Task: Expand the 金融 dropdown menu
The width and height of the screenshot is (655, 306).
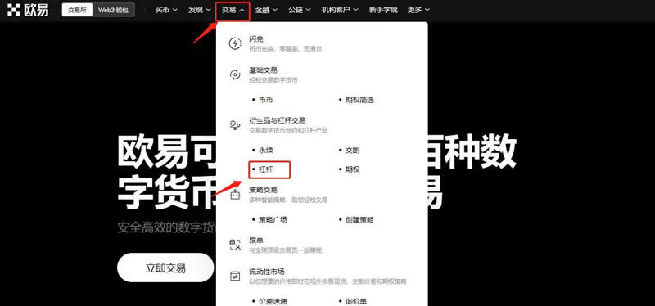Action: point(266,10)
